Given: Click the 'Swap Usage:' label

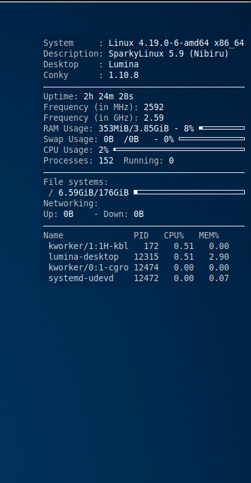Looking at the screenshot, I should click(71, 140).
